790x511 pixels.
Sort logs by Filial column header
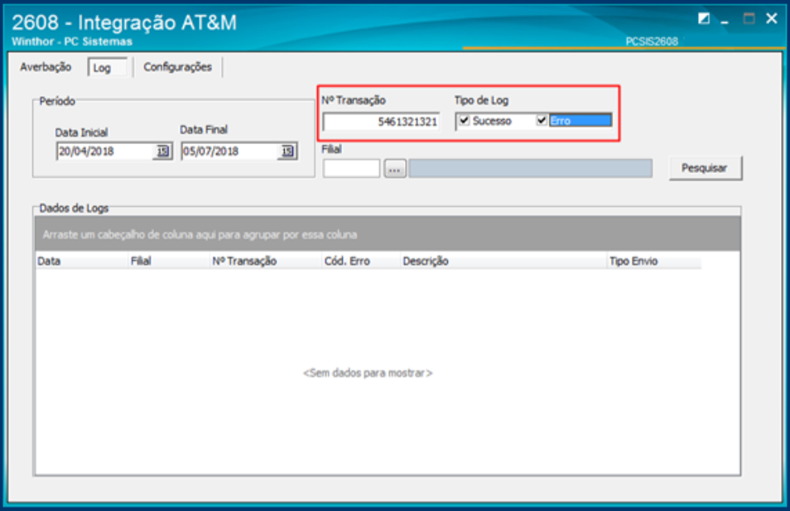(169, 261)
